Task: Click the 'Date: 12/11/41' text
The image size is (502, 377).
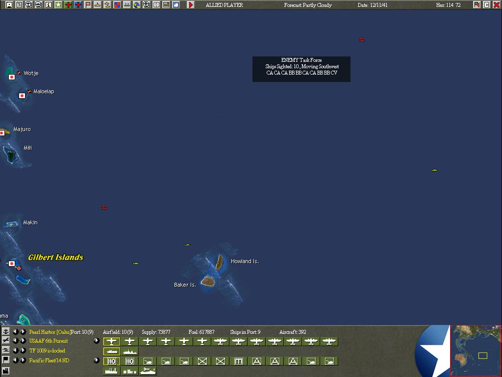Action: click(x=373, y=5)
